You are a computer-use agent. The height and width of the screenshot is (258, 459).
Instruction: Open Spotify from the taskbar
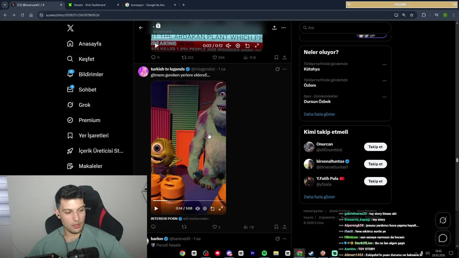[x=264, y=253]
